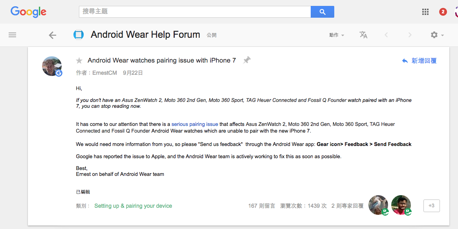Click the pushpin icon beside the topic title
This screenshot has width=458, height=229.
(247, 60)
